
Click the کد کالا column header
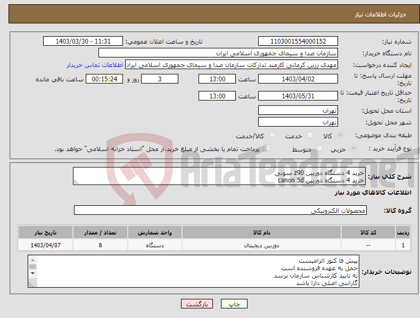pyautogui.click(x=368, y=232)
